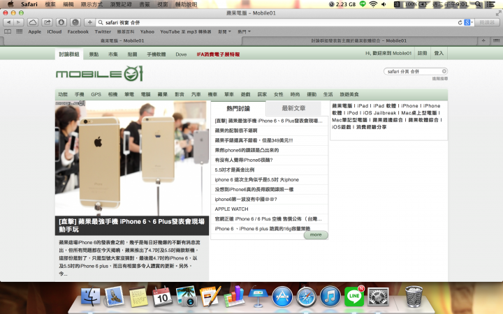This screenshot has height=314, width=503.
Task: Show all tabs button at the tab bar's far end
Action: pos(496,40)
